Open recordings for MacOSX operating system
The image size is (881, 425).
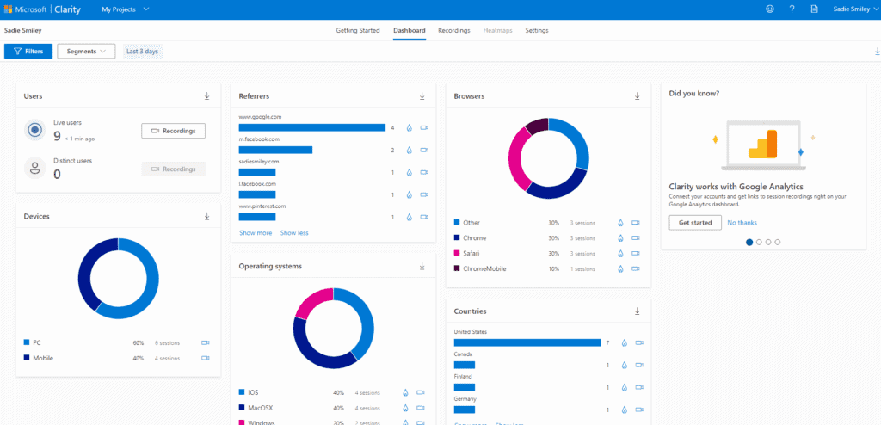tap(420, 408)
